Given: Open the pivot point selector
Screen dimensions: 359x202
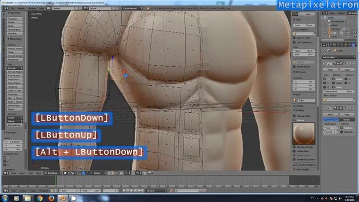Looking at the screenshot, I should (74, 173).
